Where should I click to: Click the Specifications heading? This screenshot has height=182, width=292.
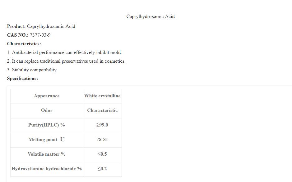pyautogui.click(x=22, y=78)
